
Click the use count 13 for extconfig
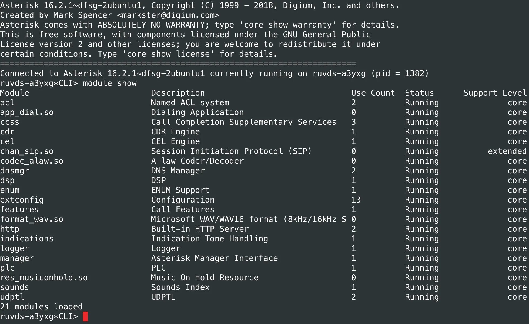356,200
